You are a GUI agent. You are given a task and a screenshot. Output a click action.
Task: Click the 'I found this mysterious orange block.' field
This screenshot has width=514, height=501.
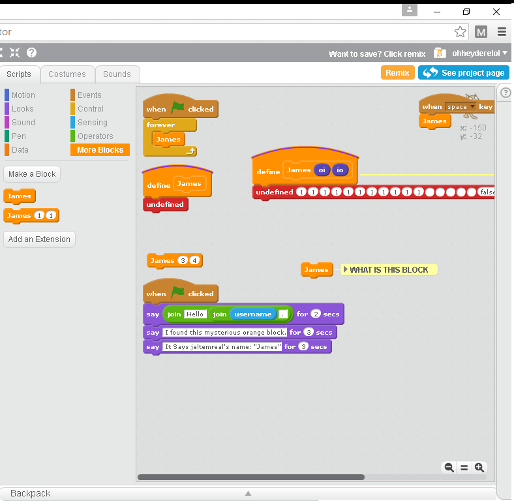coord(224,332)
